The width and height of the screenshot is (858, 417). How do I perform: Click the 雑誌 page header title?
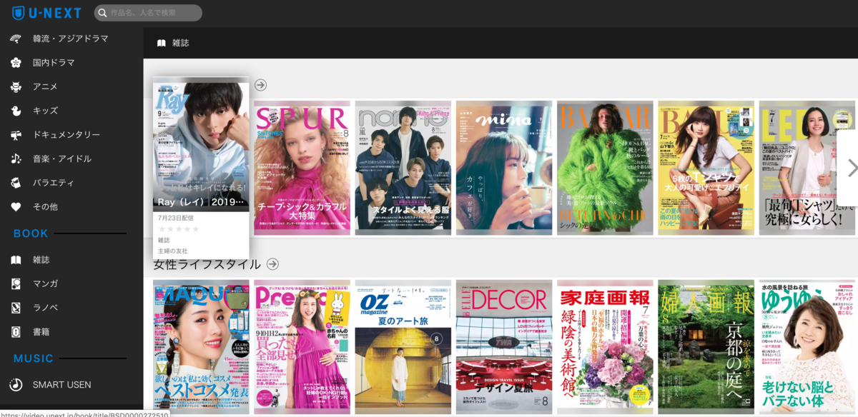click(181, 43)
